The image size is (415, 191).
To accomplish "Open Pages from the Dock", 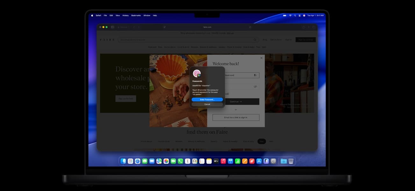I will [x=245, y=161].
